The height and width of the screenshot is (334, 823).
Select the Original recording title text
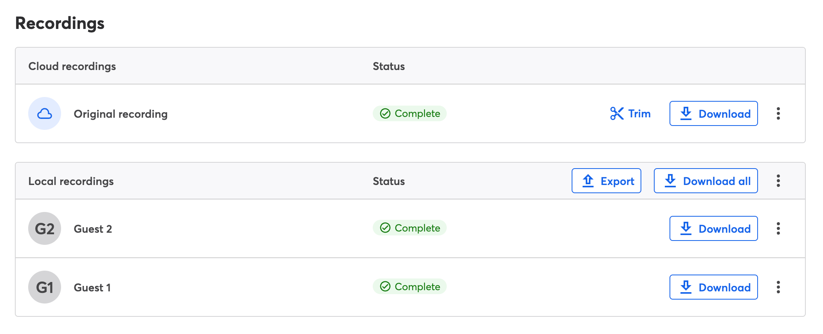pyautogui.click(x=121, y=114)
